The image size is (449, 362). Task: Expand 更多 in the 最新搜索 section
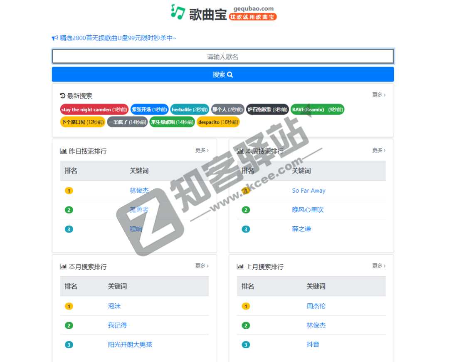coord(378,95)
